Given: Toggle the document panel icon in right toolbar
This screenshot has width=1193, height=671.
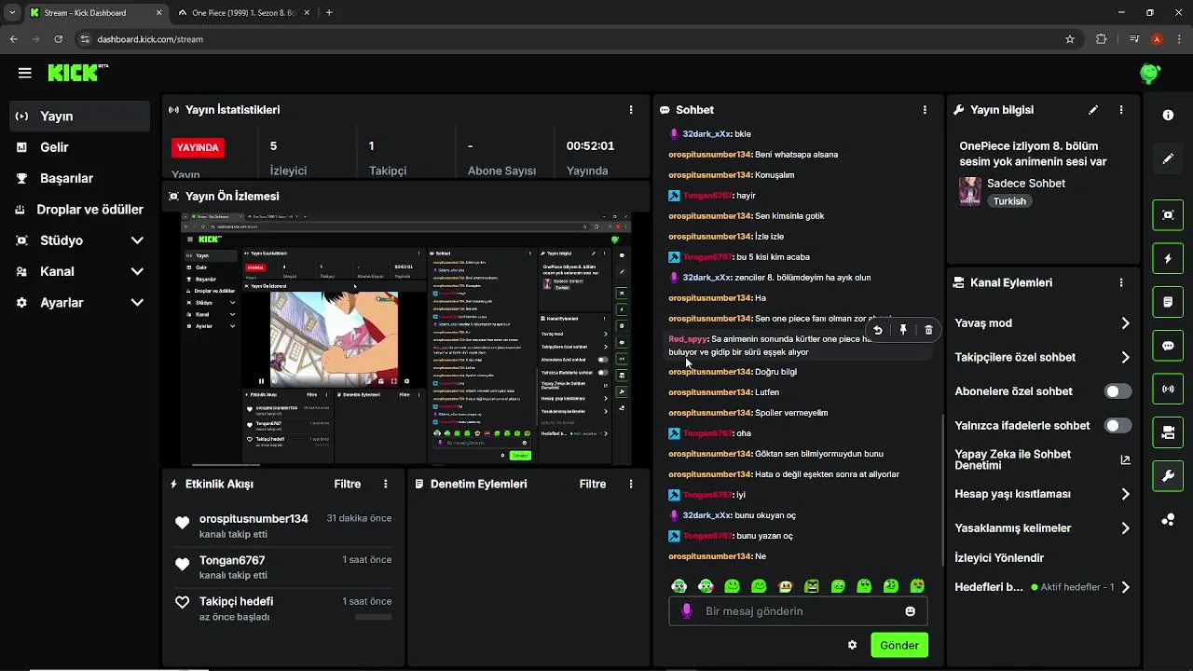Looking at the screenshot, I should 1168,302.
